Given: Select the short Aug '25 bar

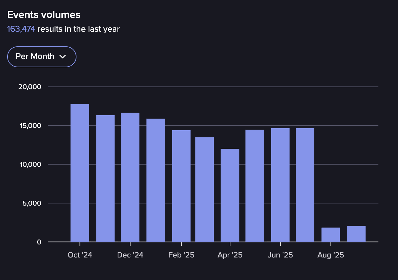Looking at the screenshot, I should point(331,235).
